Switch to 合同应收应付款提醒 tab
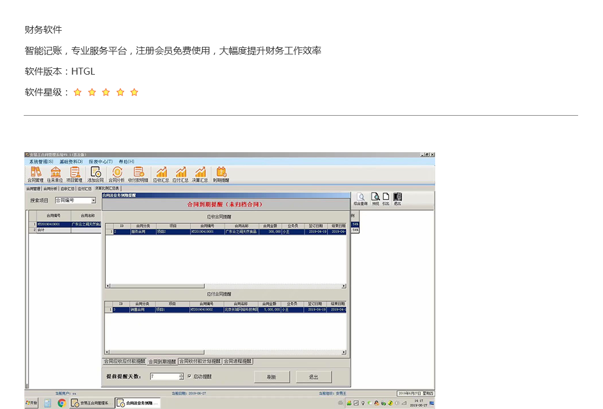 coord(124,362)
